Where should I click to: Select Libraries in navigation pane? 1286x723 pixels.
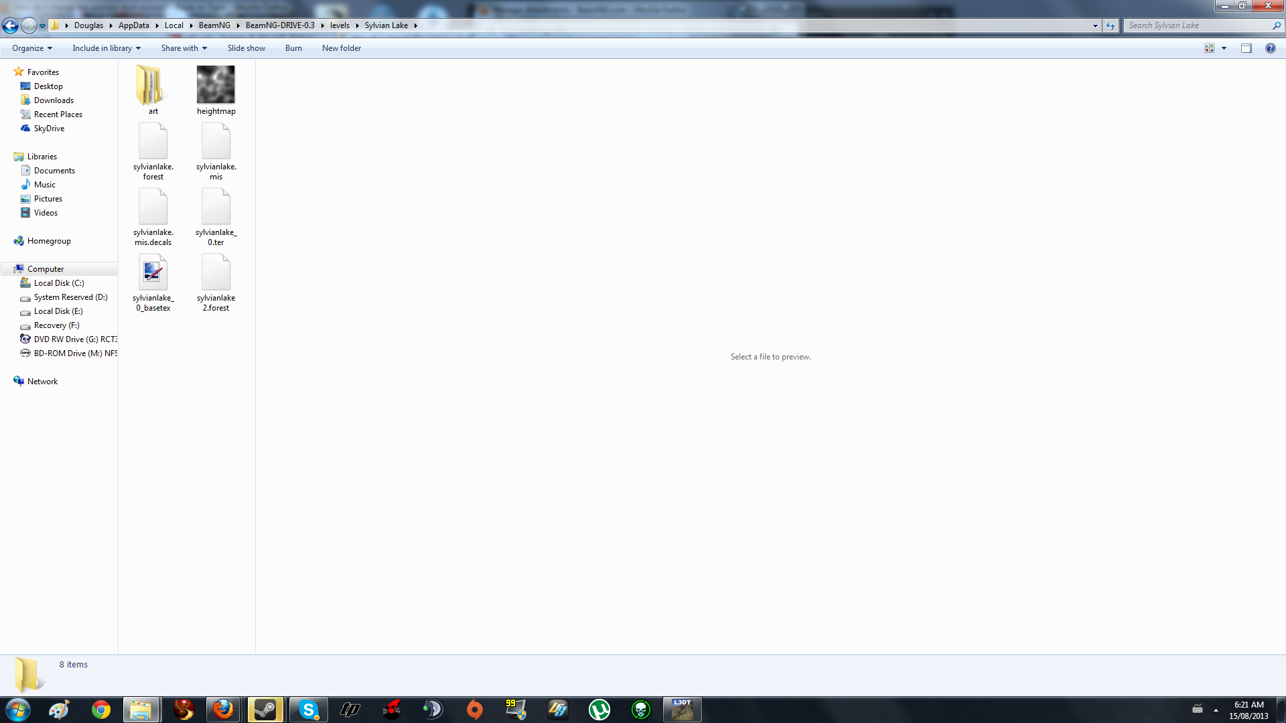click(42, 157)
